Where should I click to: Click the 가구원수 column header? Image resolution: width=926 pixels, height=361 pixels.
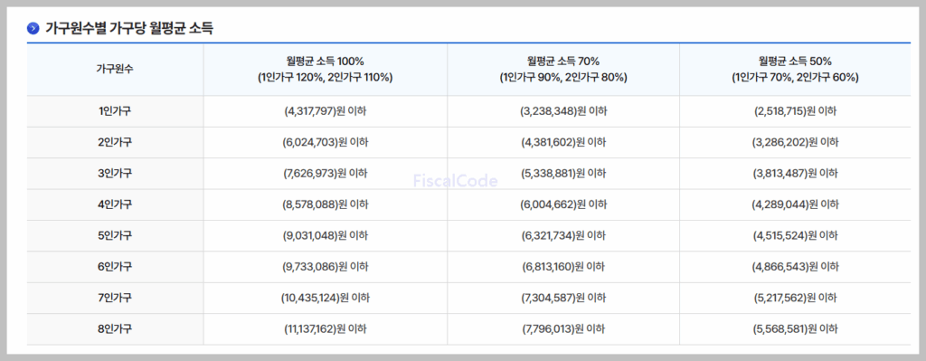coord(115,69)
